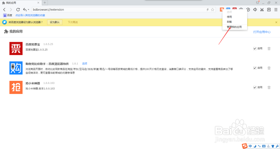
Task: Open the skin T-shirt icon in title bar
Action: click(x=258, y=3)
